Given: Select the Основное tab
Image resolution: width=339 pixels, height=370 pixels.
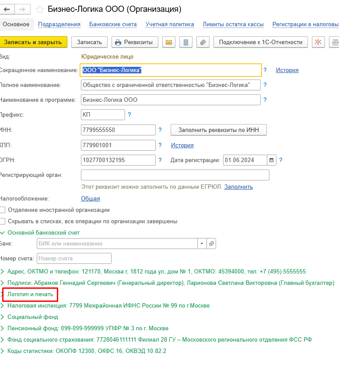Looking at the screenshot, I should (16, 24).
